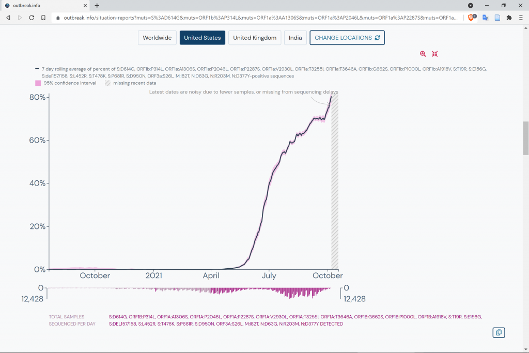The width and height of the screenshot is (529, 353).
Task: Click the Google Translate extension icon
Action: pyautogui.click(x=485, y=17)
